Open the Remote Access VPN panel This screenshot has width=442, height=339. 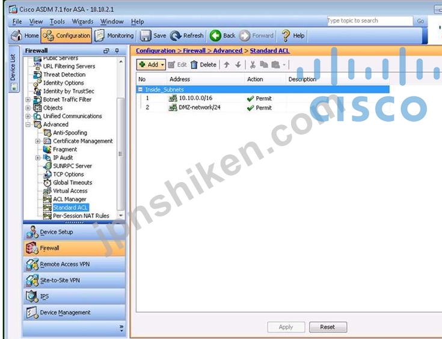pos(74,264)
